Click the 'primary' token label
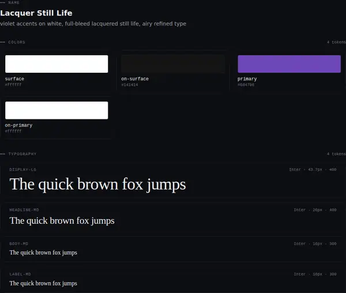Screen dimensions: 346x293 click(x=247, y=79)
